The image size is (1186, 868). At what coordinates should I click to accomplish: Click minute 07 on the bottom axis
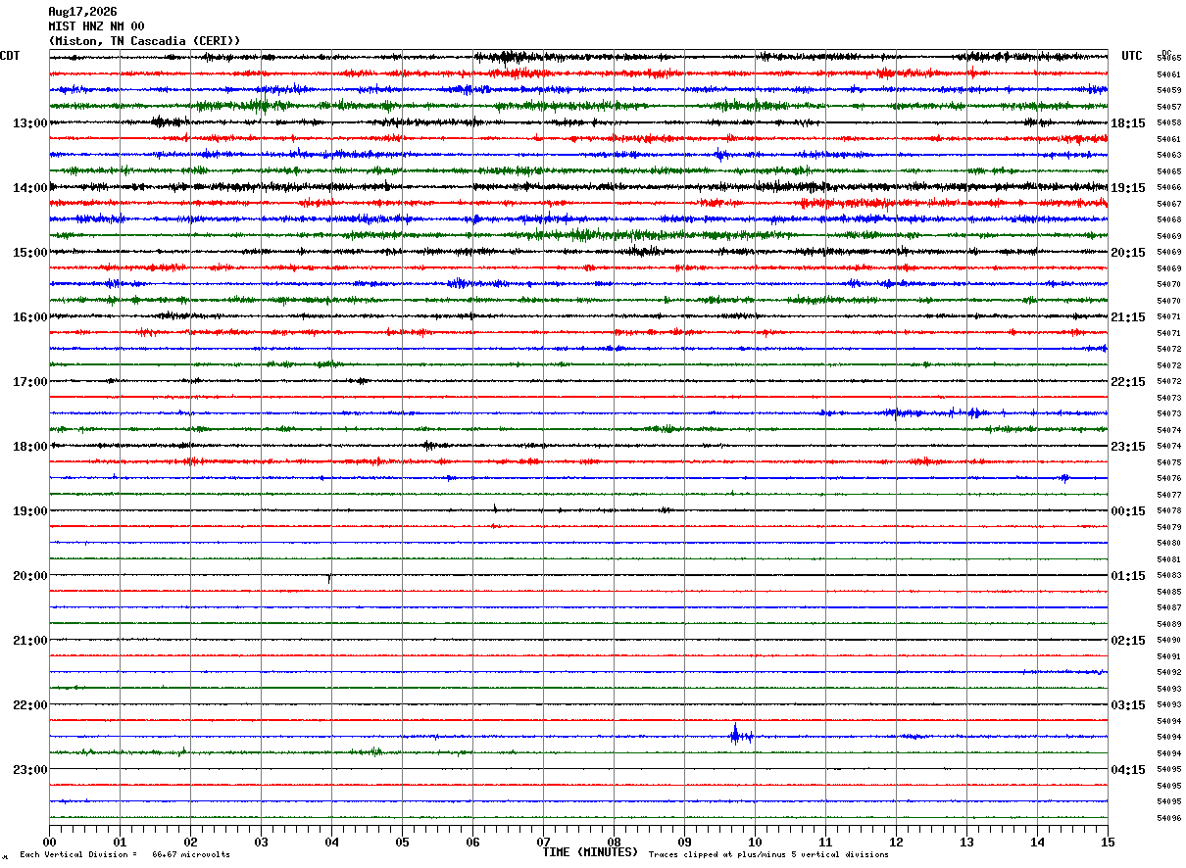[x=543, y=842]
